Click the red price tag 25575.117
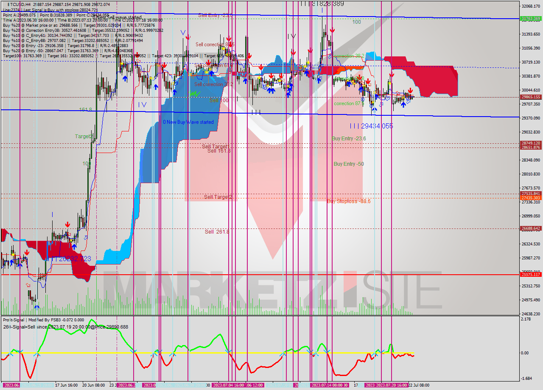 click(x=531, y=275)
